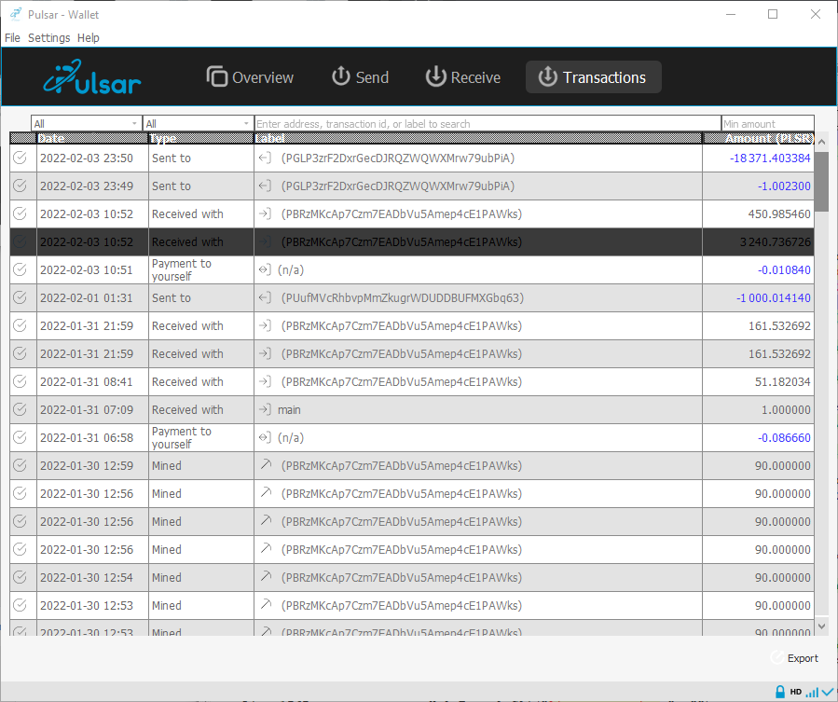Click the mined icon on 2022-01-30 12:54 row
This screenshot has height=702, width=838.
pos(266,576)
